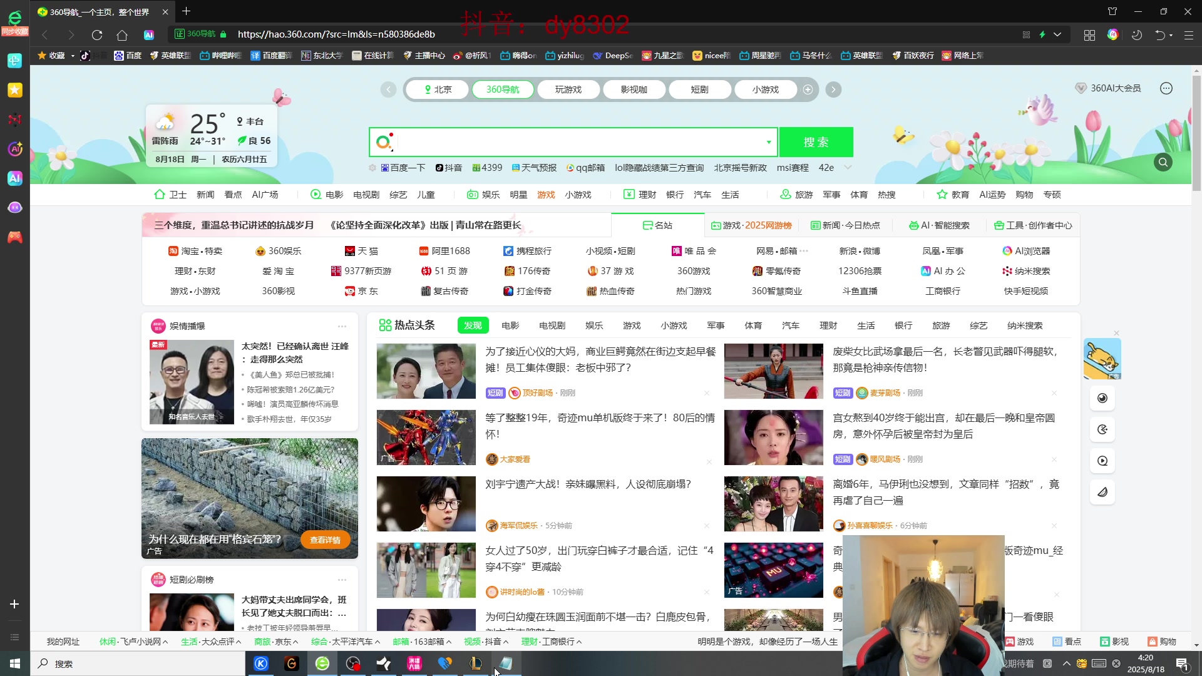
Task: Switch to the 玩游戏 channel tab
Action: 568,90
